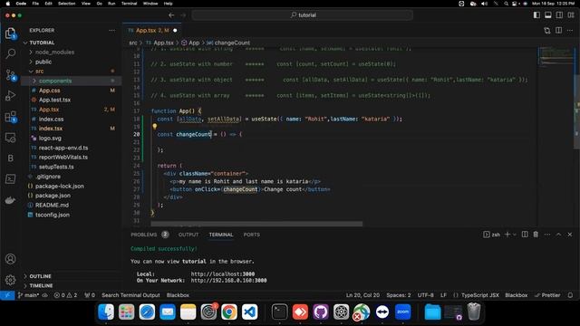Switch to the OUTPUT tab
The width and height of the screenshot is (580, 326).
(188, 235)
